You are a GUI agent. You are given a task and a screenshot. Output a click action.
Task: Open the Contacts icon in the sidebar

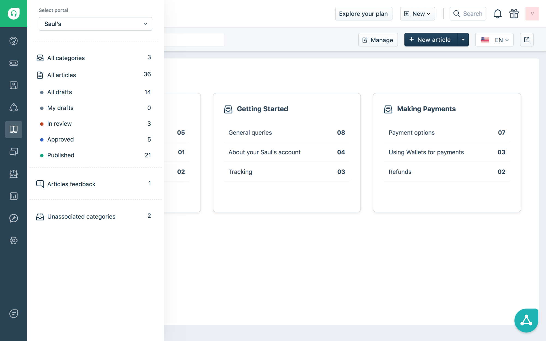point(14,85)
